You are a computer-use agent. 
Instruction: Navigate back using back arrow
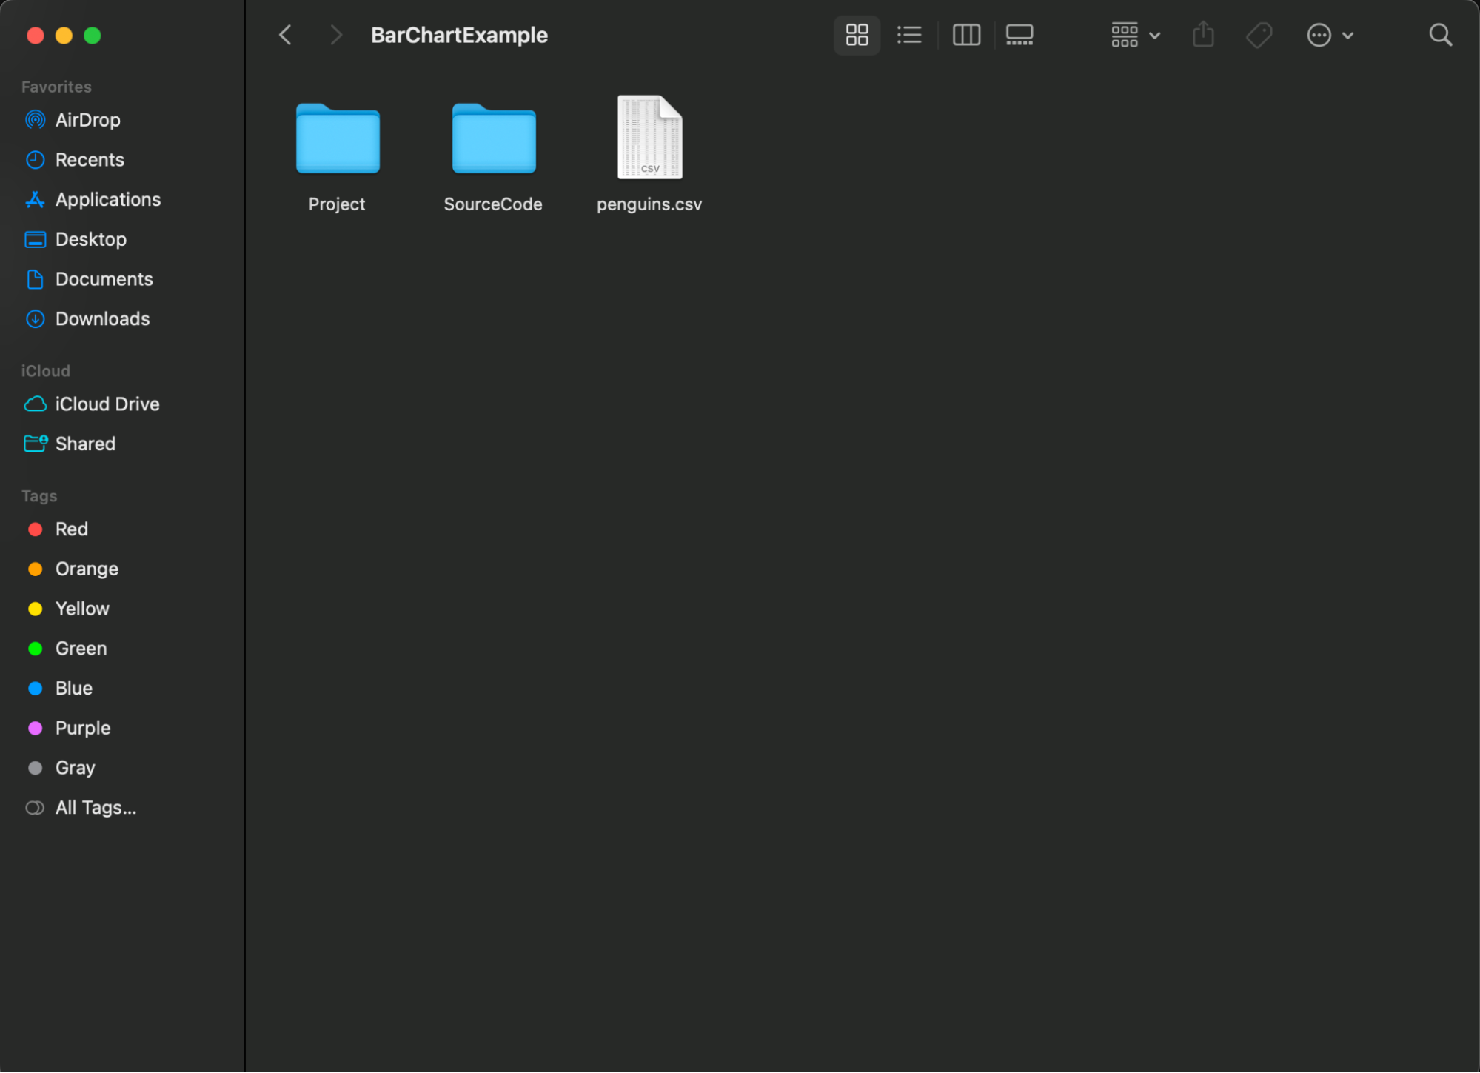285,35
